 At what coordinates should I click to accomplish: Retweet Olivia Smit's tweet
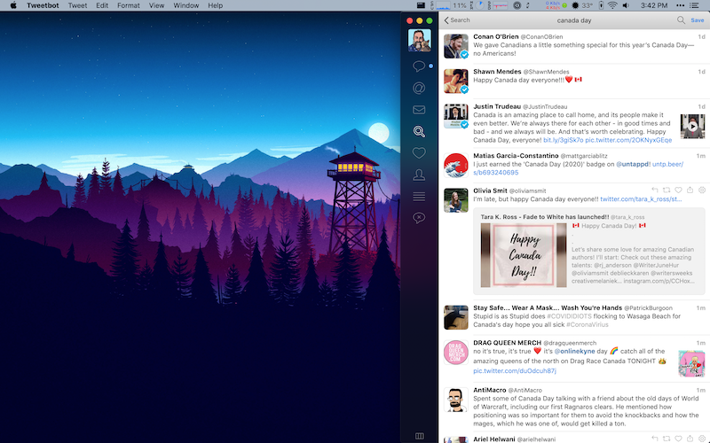pos(667,190)
